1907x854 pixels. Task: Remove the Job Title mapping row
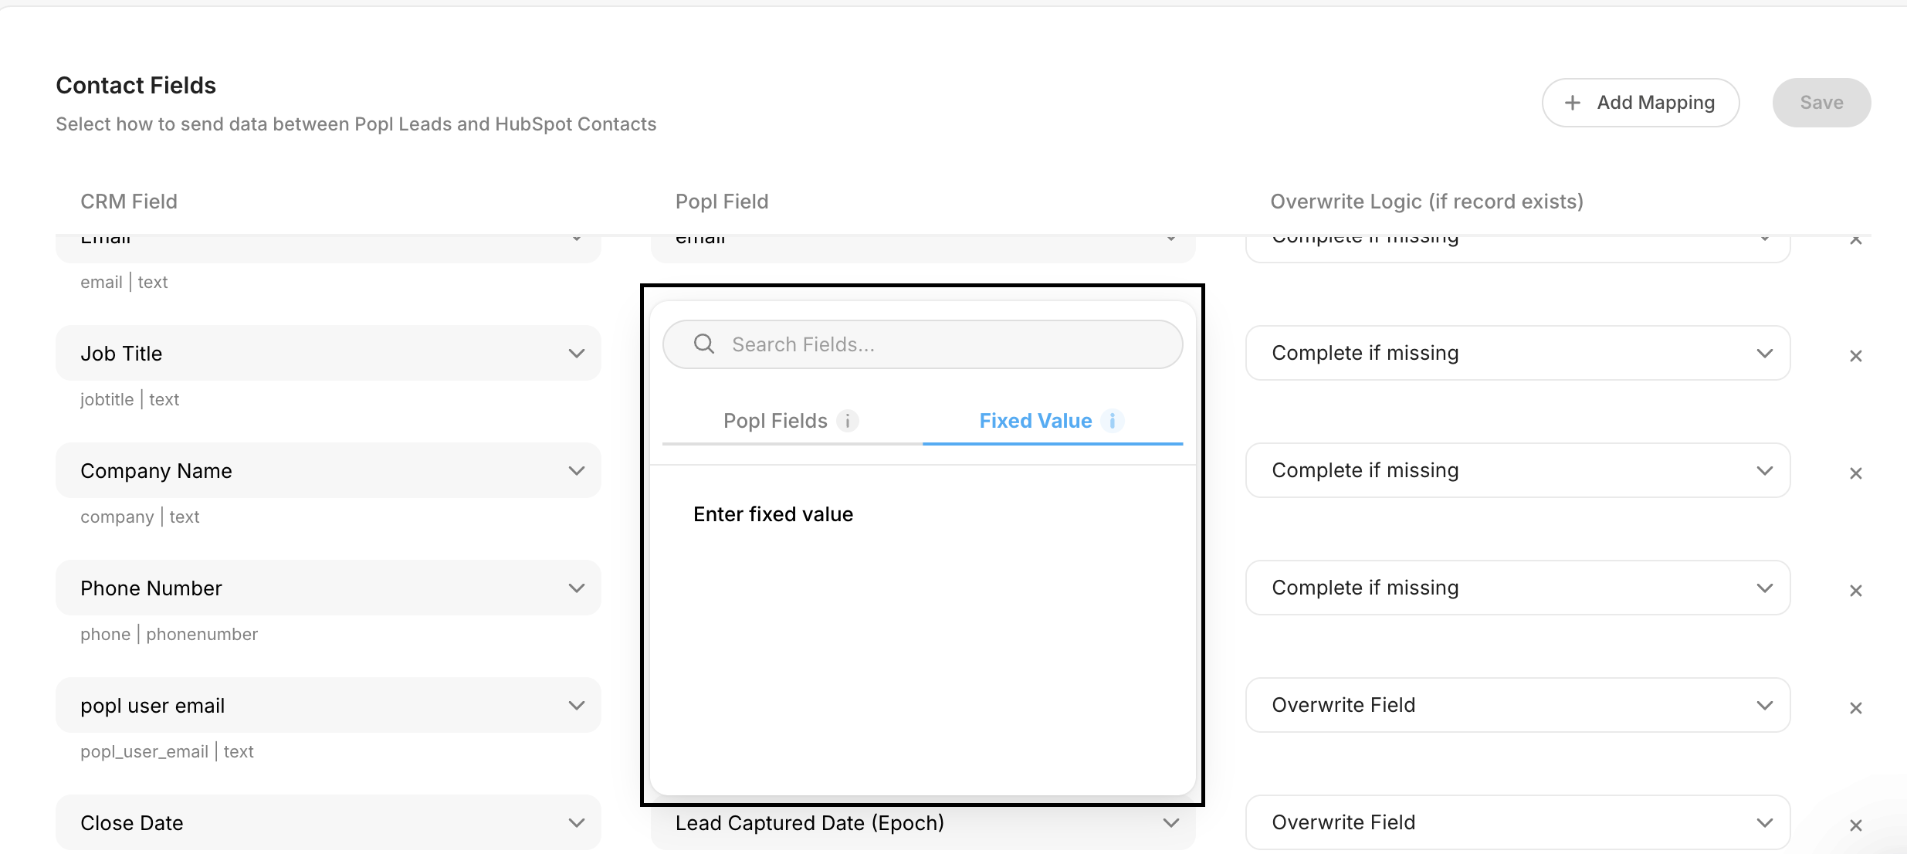click(1856, 356)
